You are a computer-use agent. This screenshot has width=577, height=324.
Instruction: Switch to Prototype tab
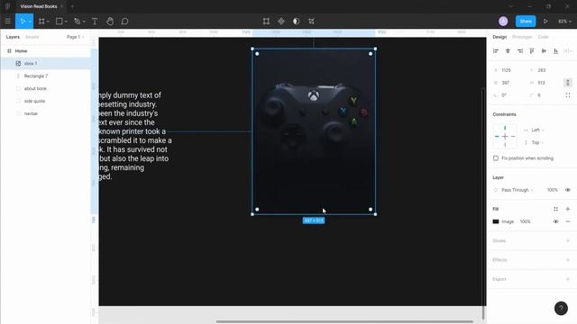point(522,37)
